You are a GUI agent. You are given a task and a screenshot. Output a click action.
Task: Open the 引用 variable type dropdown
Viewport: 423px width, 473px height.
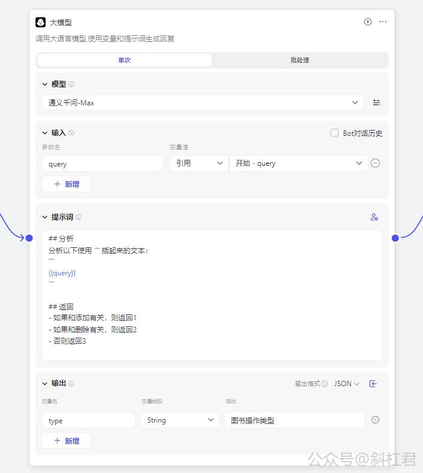pos(199,163)
